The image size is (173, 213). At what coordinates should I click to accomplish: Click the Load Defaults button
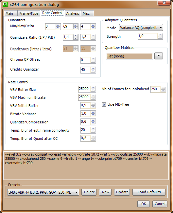click(149, 192)
